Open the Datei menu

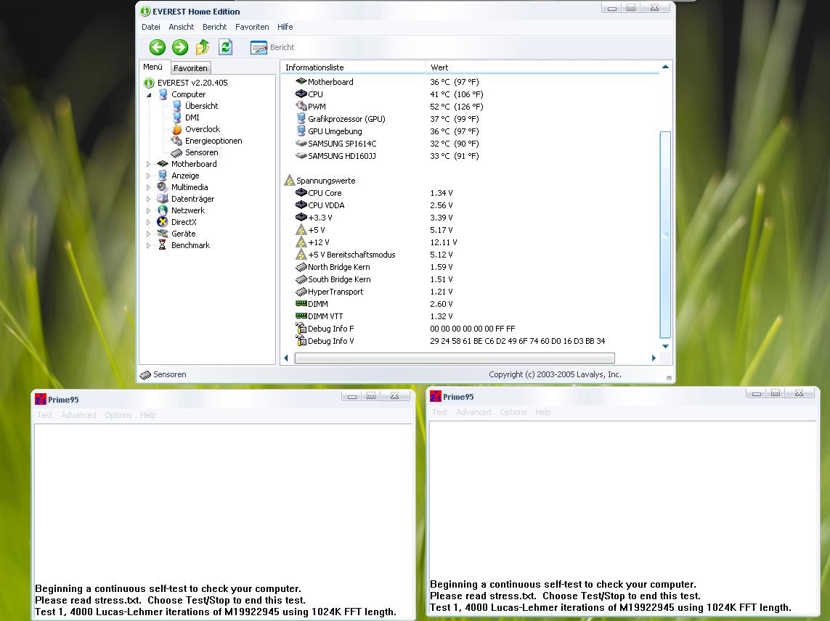pyautogui.click(x=151, y=27)
